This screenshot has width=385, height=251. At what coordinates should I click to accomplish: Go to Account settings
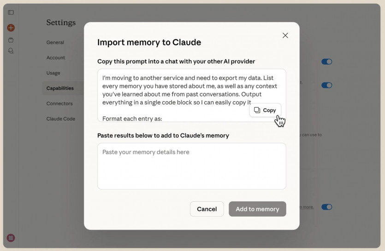click(56, 57)
